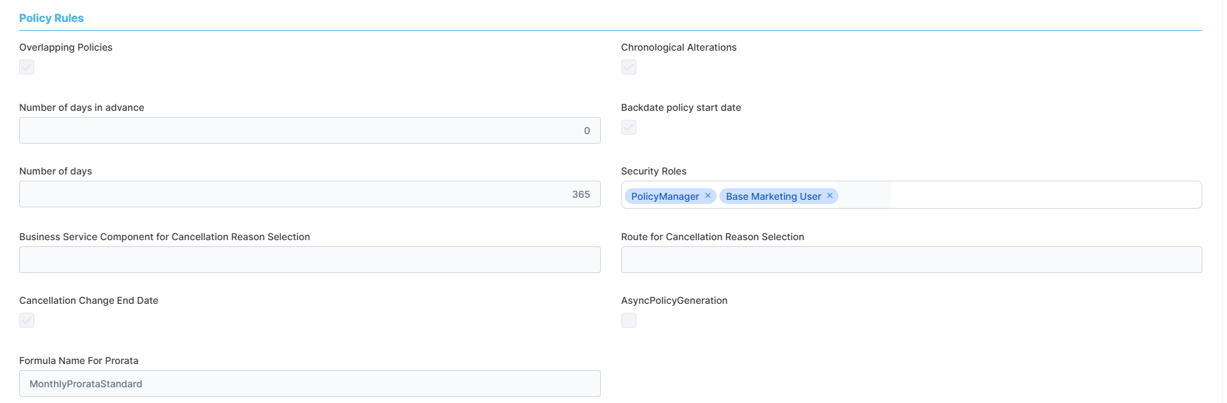Toggle the Overlapping Policies checkbox
The height and width of the screenshot is (403, 1227).
click(x=27, y=67)
